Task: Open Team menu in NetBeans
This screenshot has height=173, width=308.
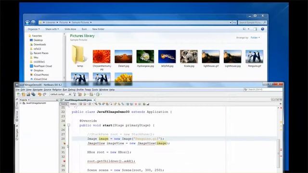Action: (x=88, y=90)
